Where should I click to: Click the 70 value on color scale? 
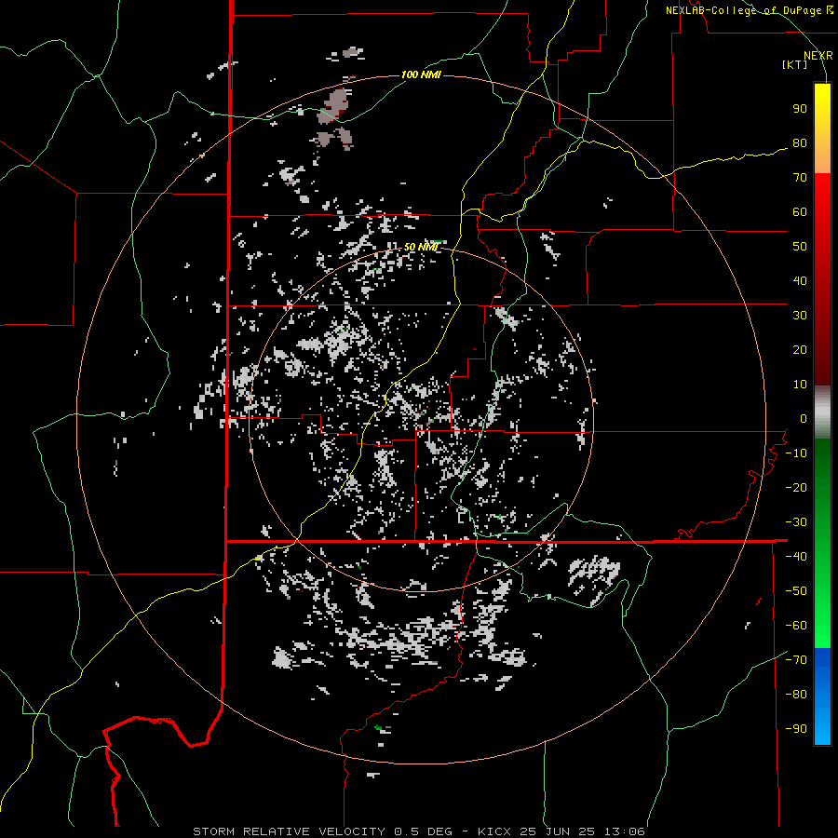(800, 178)
